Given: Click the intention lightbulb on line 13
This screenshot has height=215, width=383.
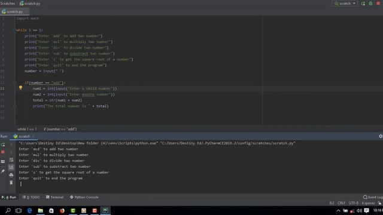Looking at the screenshot, I should pos(20,88).
